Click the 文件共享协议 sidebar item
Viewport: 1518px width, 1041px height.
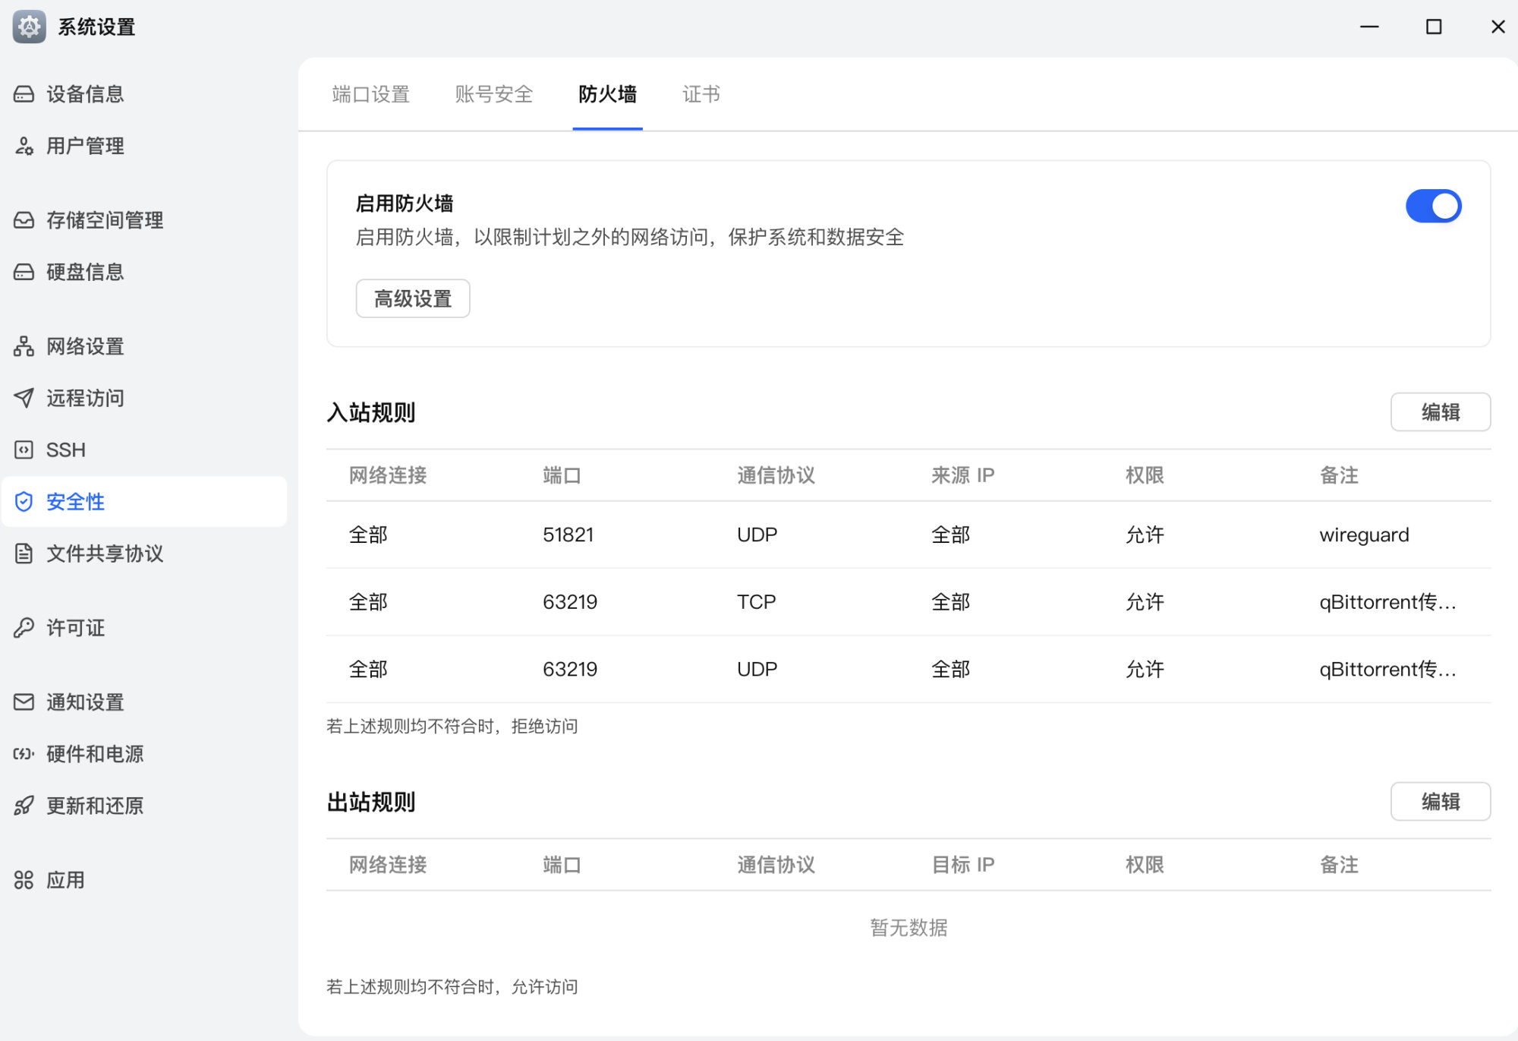coord(105,554)
